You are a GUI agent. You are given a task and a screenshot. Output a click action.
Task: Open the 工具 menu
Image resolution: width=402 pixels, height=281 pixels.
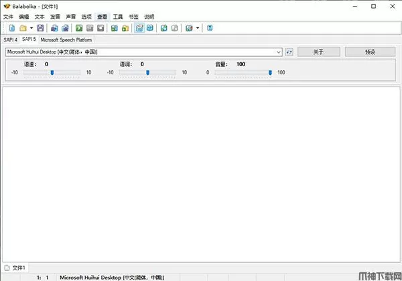click(x=118, y=15)
